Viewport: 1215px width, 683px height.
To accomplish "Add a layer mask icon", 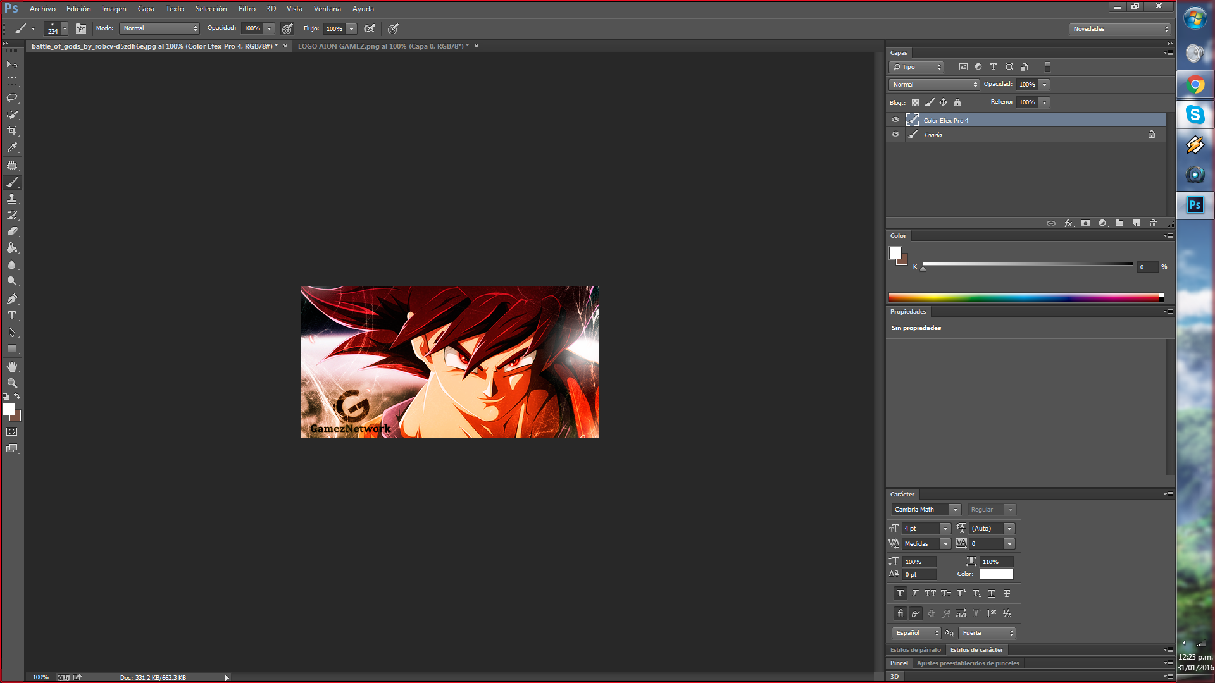I will click(x=1086, y=223).
